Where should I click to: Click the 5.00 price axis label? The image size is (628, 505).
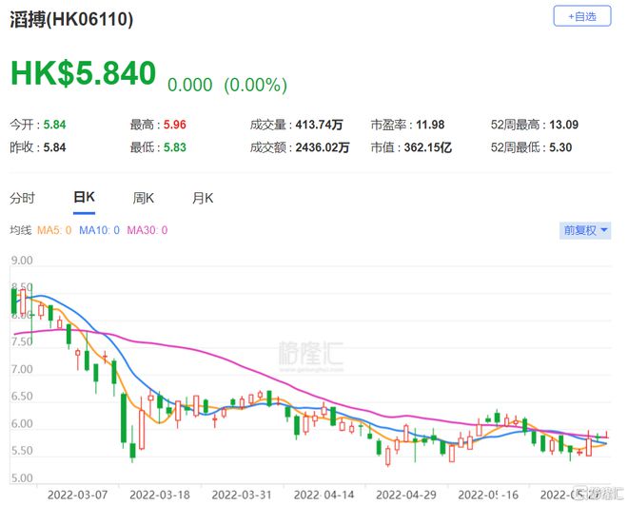click(22, 478)
